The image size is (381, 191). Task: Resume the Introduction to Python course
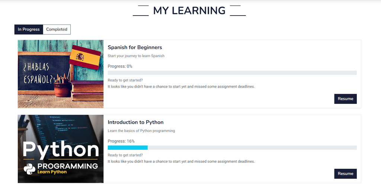[x=345, y=174]
